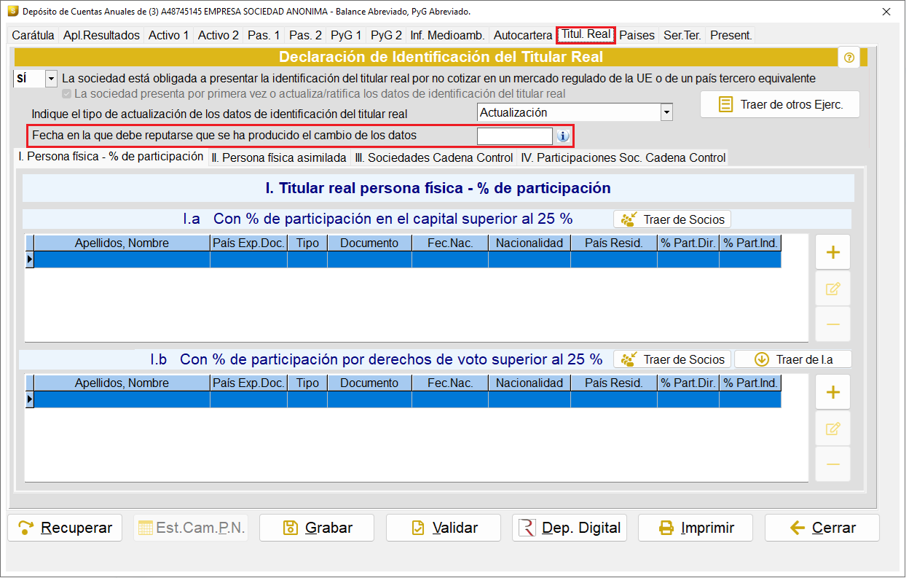Open the SÍ obligation dropdown
Image resolution: width=906 pixels, height=578 pixels.
[x=51, y=78]
